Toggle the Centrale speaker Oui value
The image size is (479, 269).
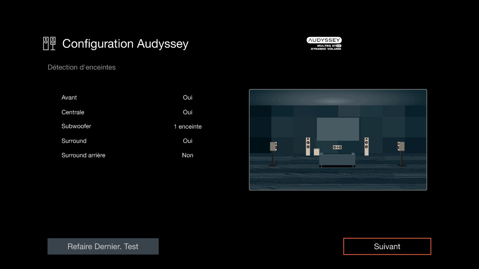(x=188, y=112)
